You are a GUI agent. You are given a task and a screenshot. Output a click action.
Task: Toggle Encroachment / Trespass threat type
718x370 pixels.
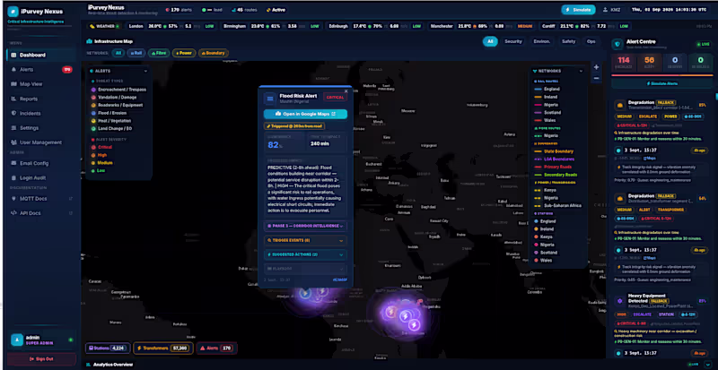point(118,90)
